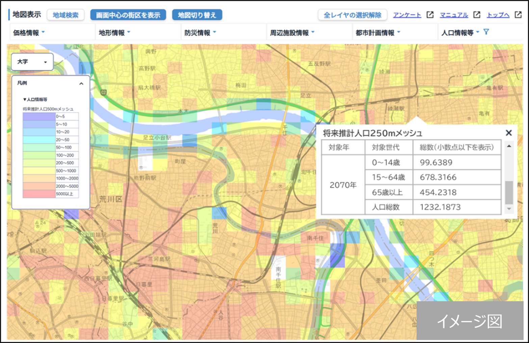
Task: Click external link icon beside アンケート
Action: (x=430, y=15)
